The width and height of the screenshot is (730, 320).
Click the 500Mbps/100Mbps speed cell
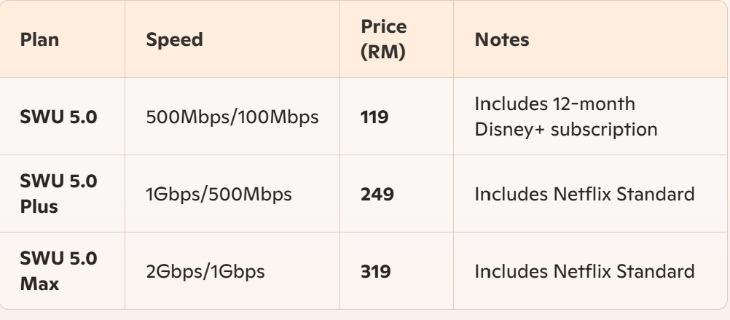[232, 117]
